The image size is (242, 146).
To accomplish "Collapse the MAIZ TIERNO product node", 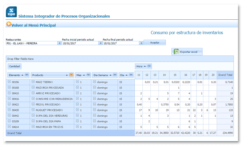I will tap(33, 82).
